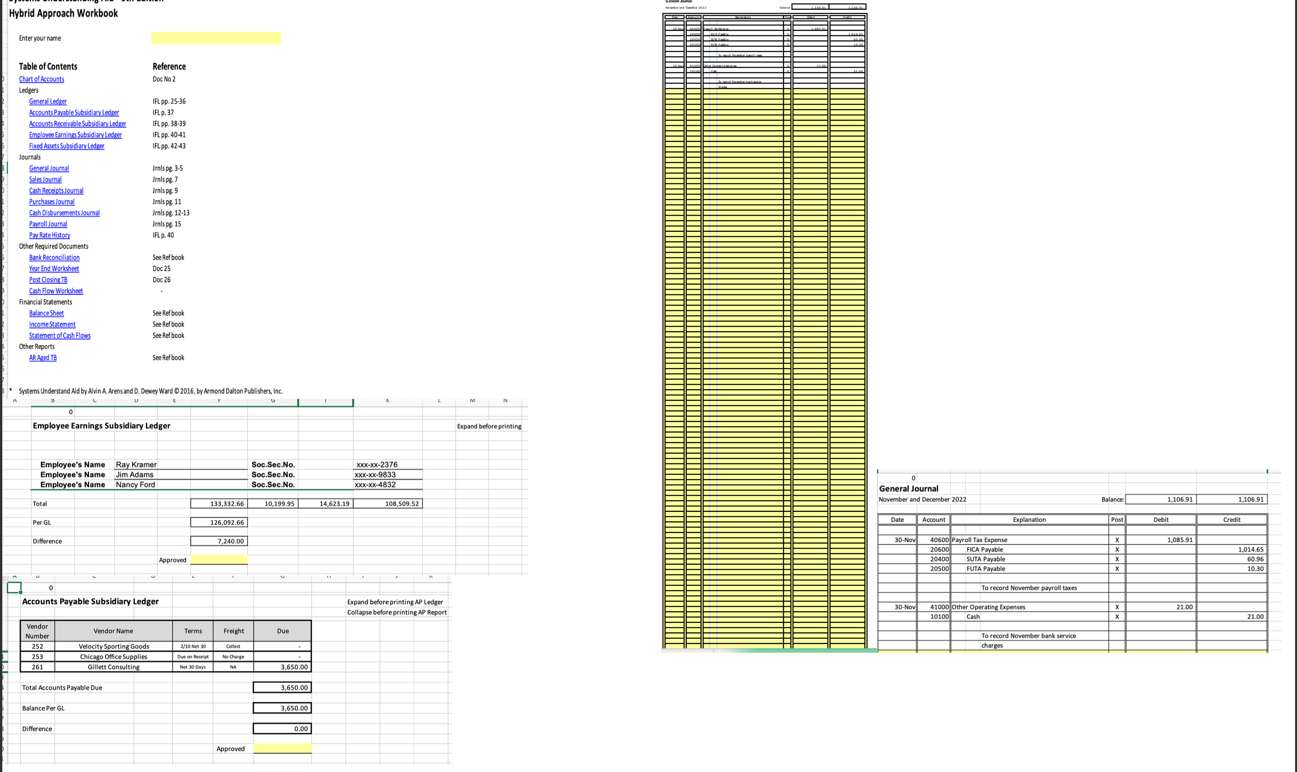The image size is (1297, 772).
Task: Open the Purchases Journal link
Action: point(52,201)
